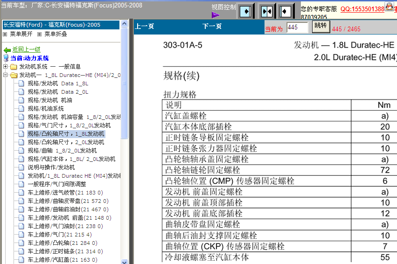This screenshot has height=264, width=397.
Task: Click the page number input showing 445
Action: click(297, 28)
